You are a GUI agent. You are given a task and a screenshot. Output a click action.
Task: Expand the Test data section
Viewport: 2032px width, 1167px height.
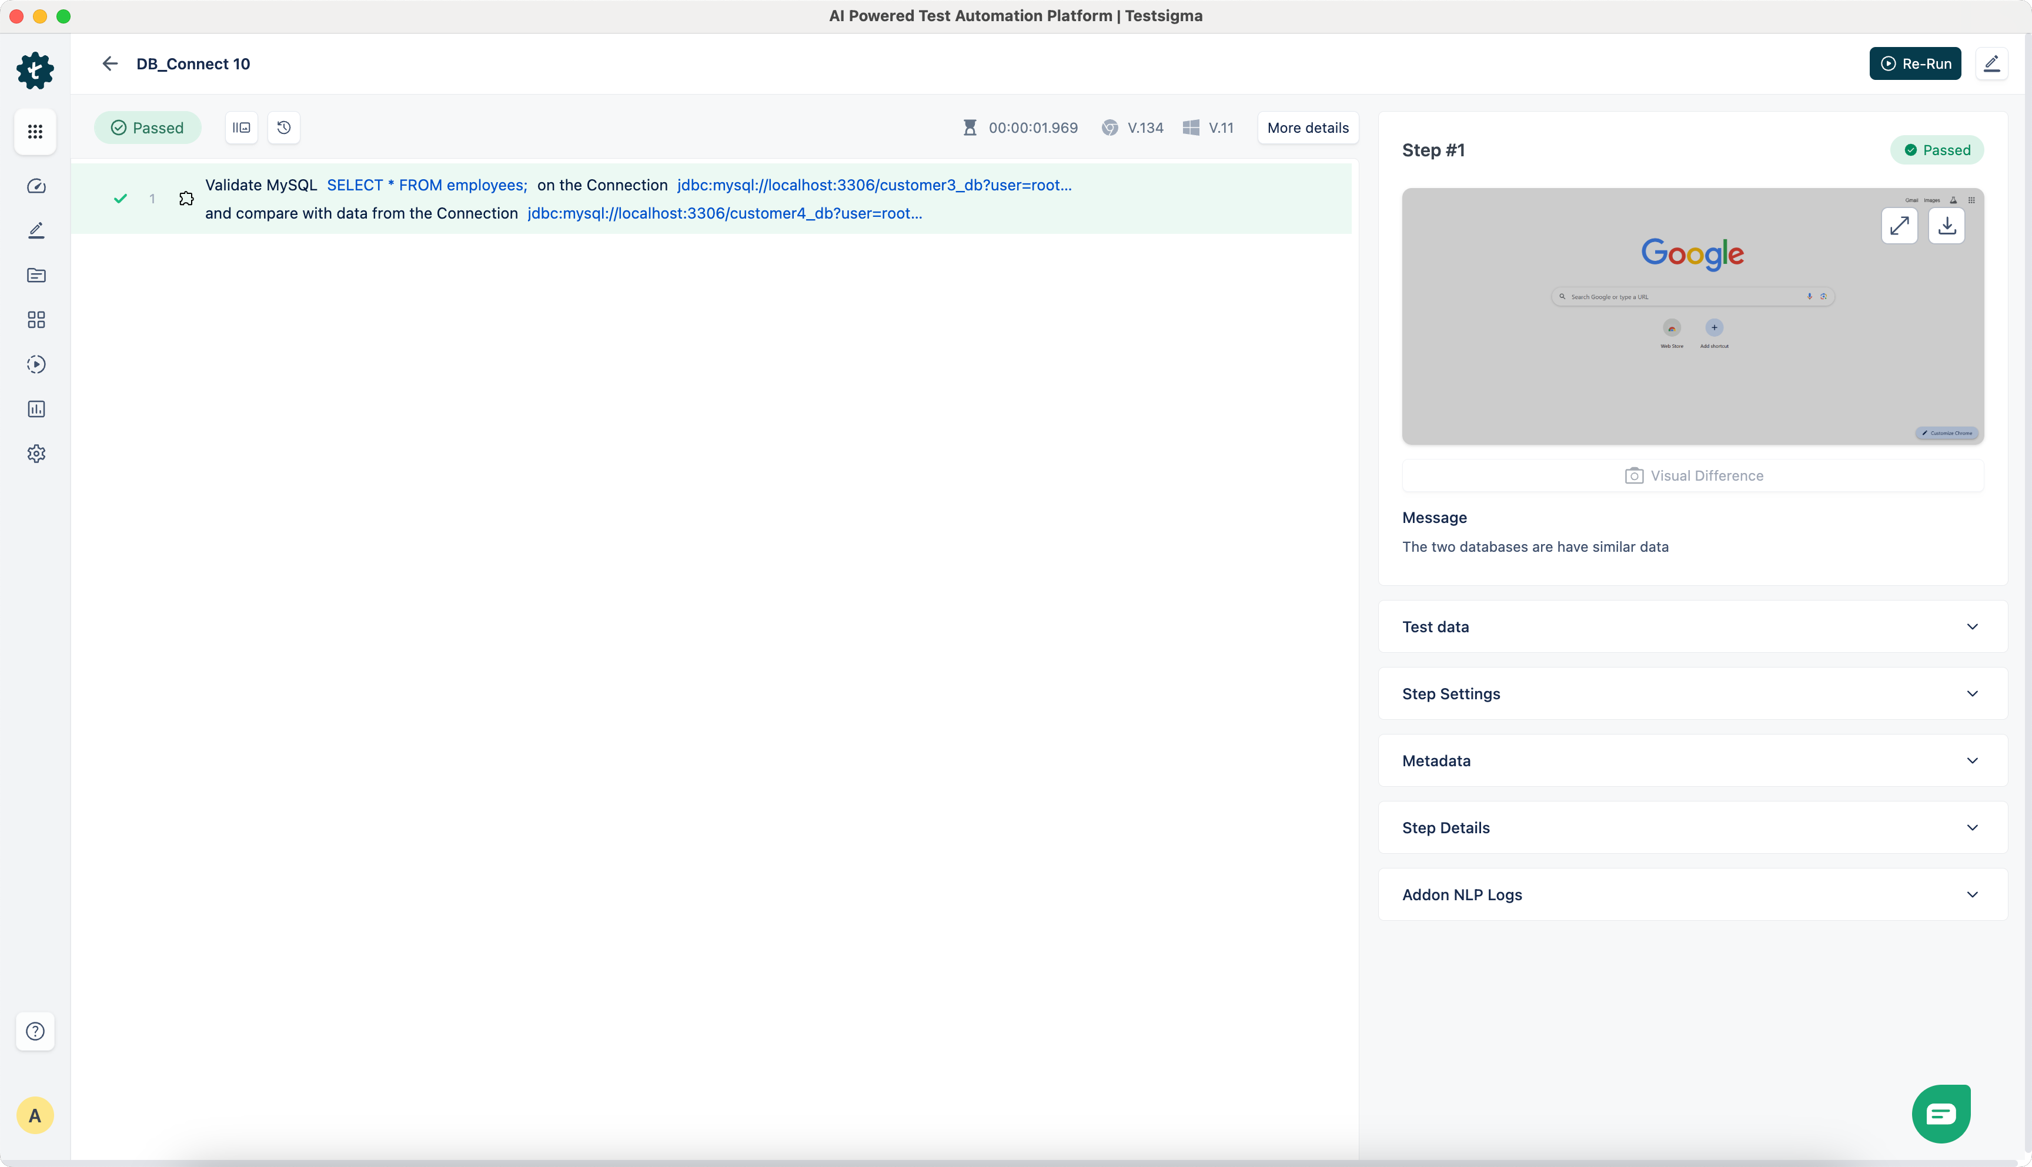point(1692,627)
